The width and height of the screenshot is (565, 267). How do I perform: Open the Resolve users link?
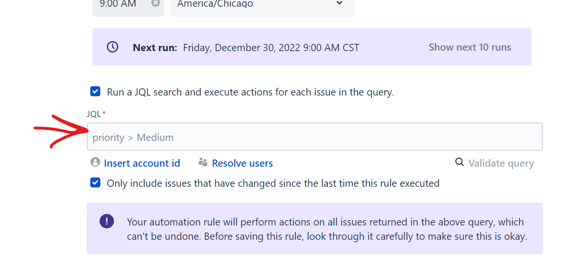[242, 163]
